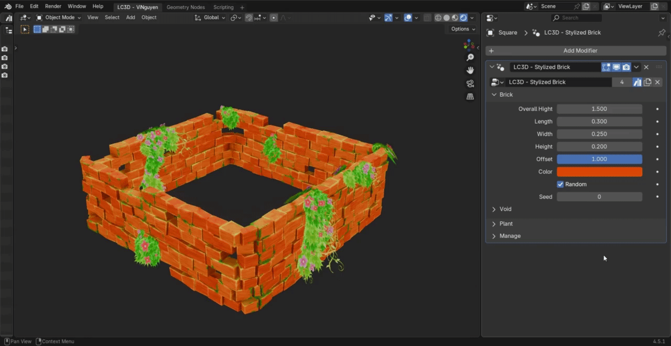This screenshot has height=346, width=671.
Task: Select the Select Box tool
Action: point(25,29)
